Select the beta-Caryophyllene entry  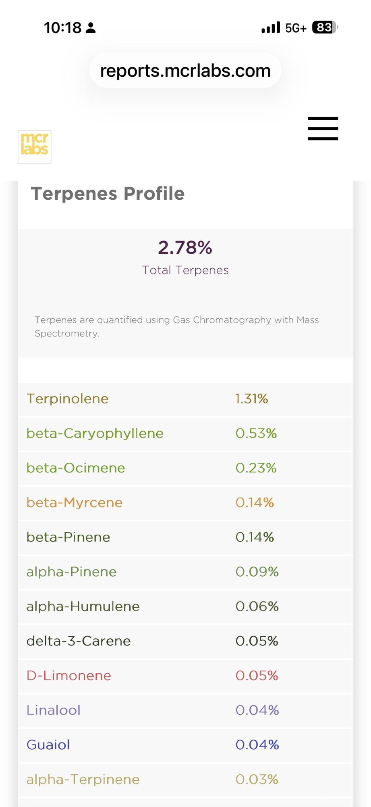(185, 434)
